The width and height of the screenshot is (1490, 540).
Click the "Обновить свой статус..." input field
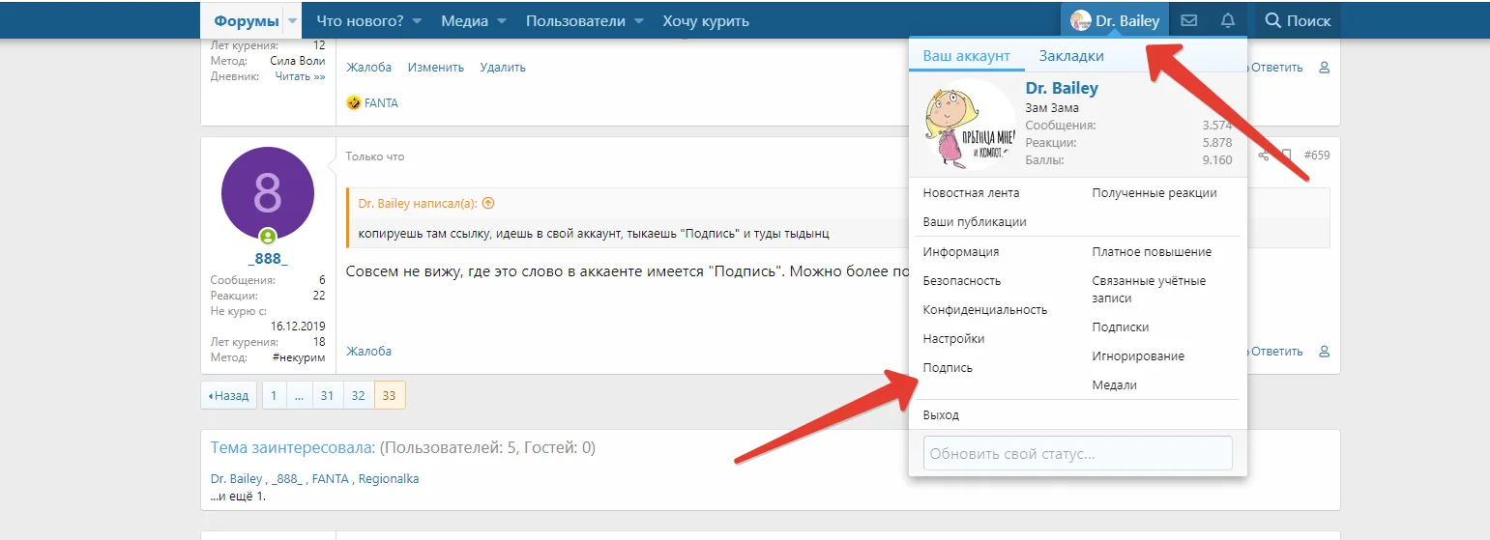[1077, 453]
